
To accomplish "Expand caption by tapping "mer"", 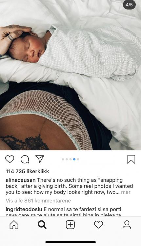I will (x=126, y=192).
